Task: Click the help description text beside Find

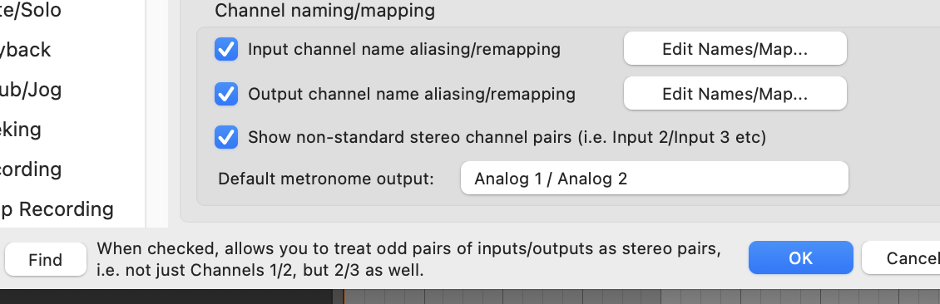Action: (408, 259)
